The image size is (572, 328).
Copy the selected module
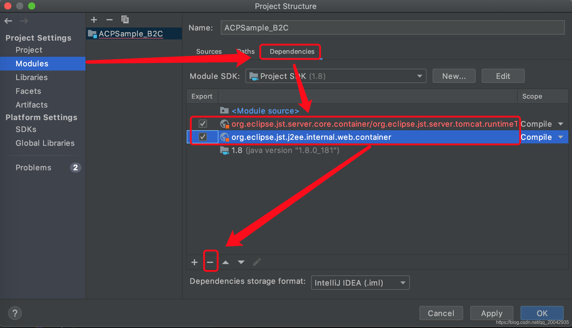(125, 20)
